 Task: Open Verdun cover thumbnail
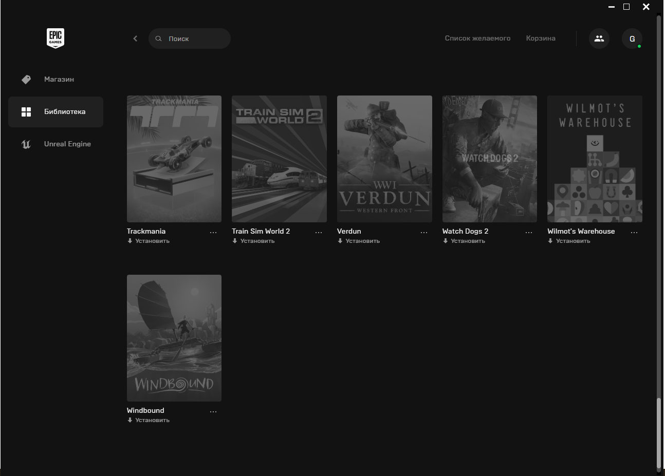coord(384,159)
